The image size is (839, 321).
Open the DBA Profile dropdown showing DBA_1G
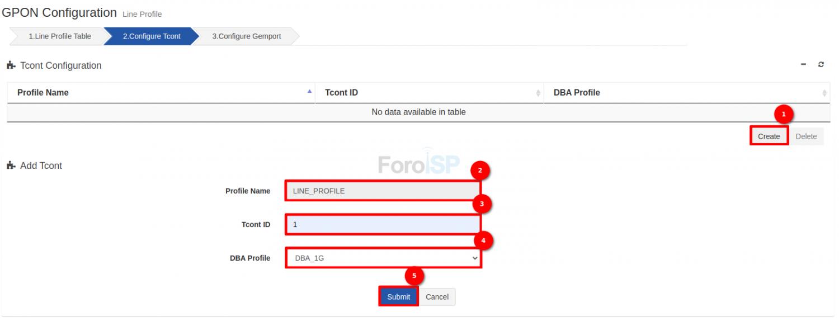point(384,258)
